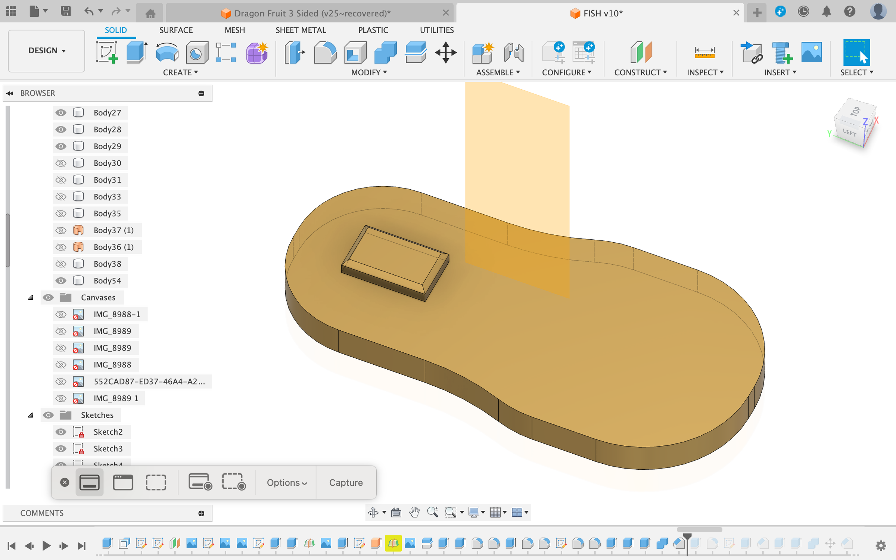This screenshot has width=896, height=560.
Task: Open the Create Form tool
Action: [257, 53]
